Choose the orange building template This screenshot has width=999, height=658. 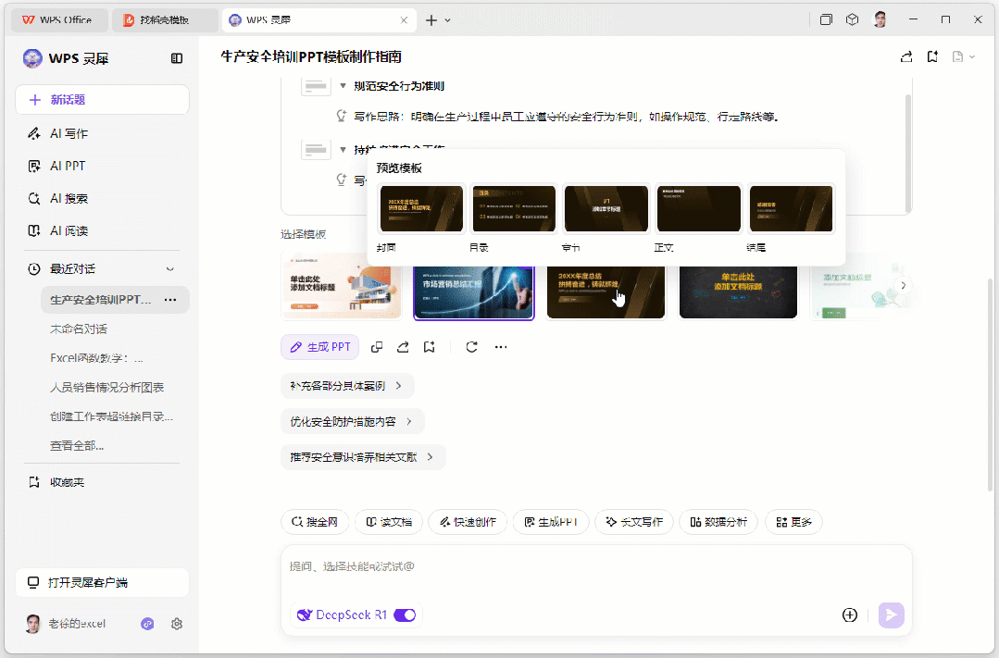[342, 287]
